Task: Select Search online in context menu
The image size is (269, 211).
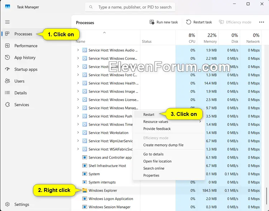Action: point(169,168)
